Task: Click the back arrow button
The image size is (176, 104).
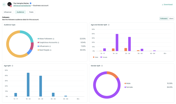Action: [4, 5]
